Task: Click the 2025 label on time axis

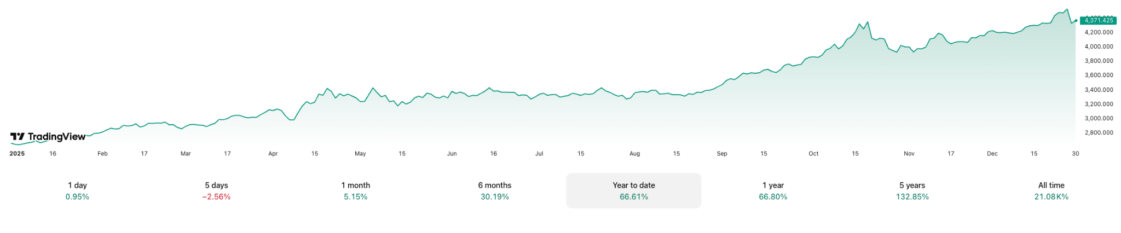Action: click(17, 154)
